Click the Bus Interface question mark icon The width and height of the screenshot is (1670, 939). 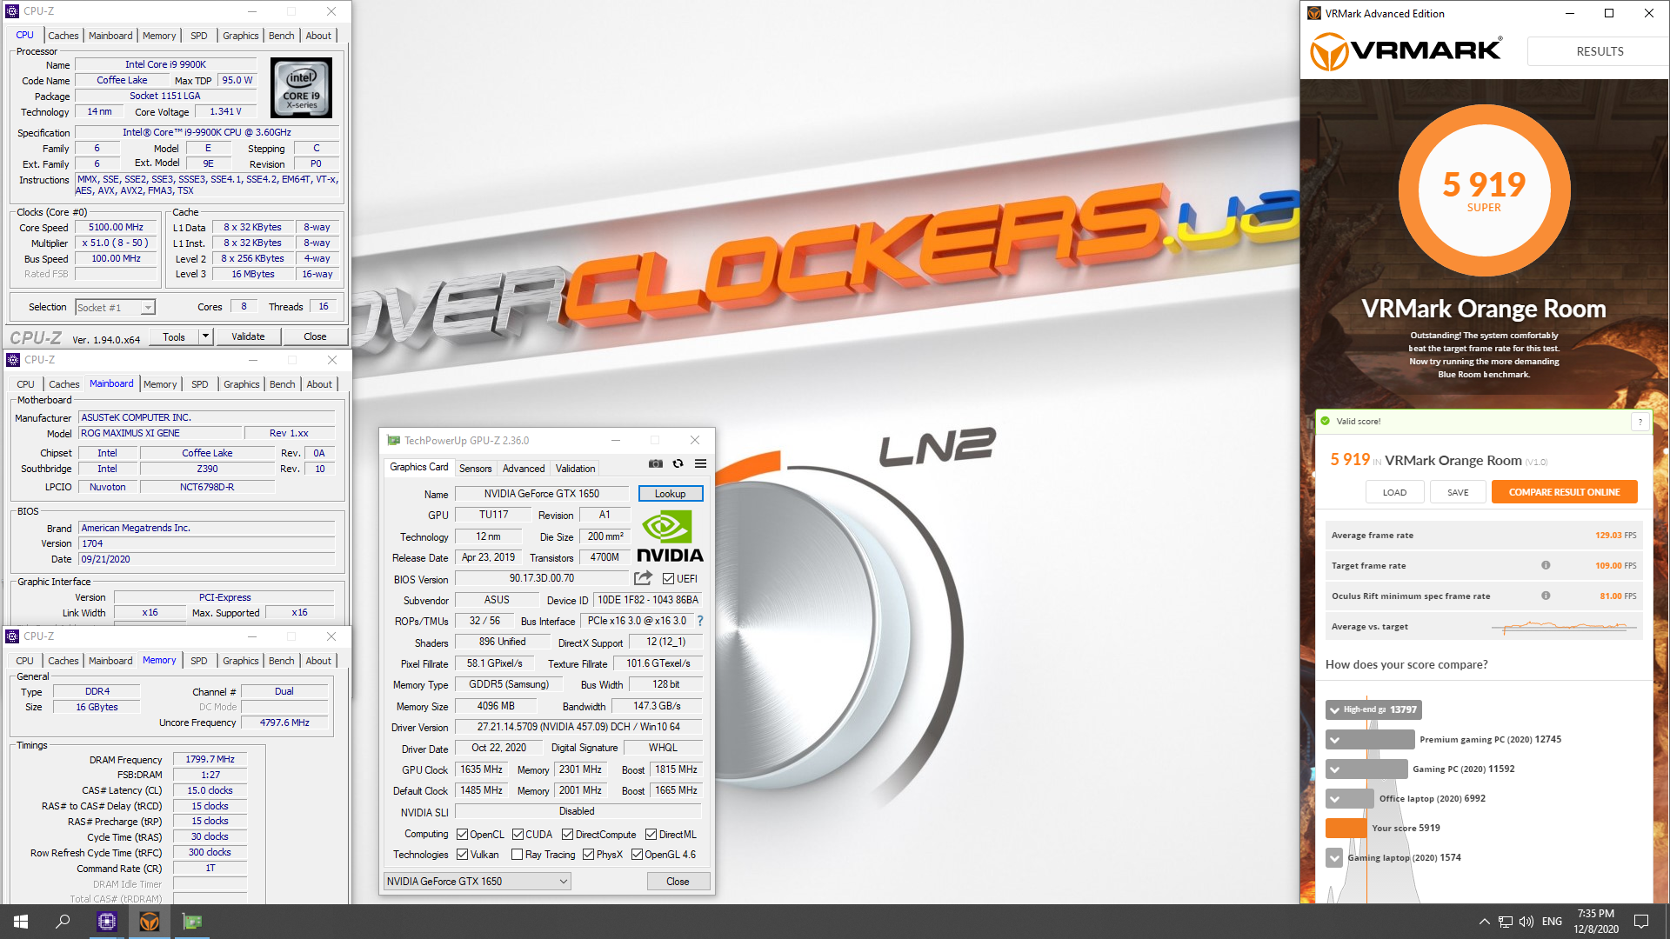[x=700, y=621]
